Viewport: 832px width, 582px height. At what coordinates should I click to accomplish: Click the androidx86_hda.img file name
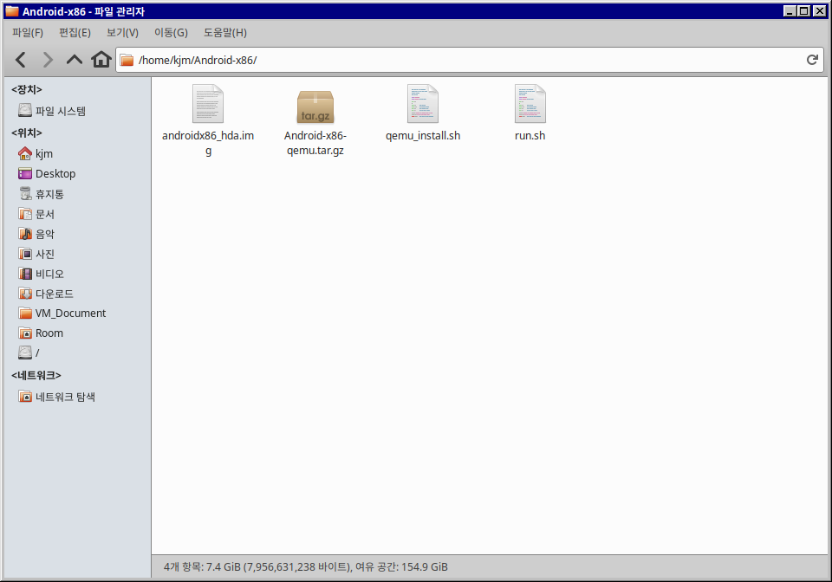click(x=208, y=143)
